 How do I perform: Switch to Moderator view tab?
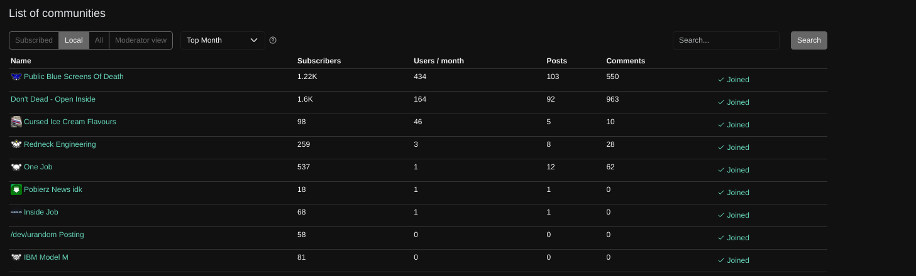pyautogui.click(x=141, y=40)
